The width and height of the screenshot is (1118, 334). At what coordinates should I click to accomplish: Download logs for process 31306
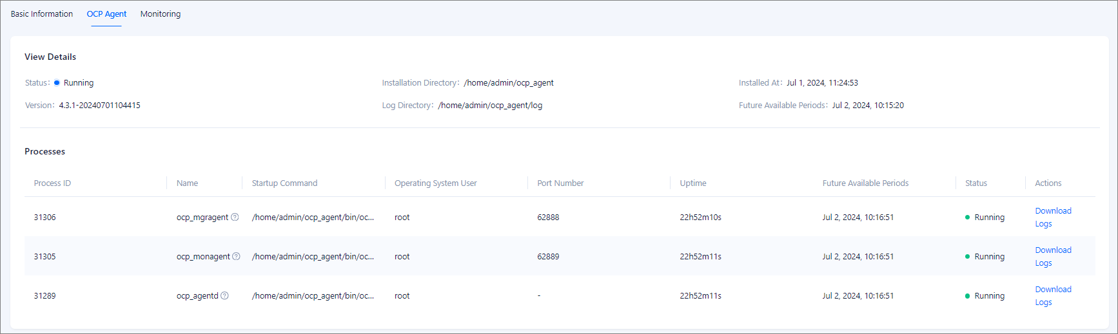[1052, 218]
